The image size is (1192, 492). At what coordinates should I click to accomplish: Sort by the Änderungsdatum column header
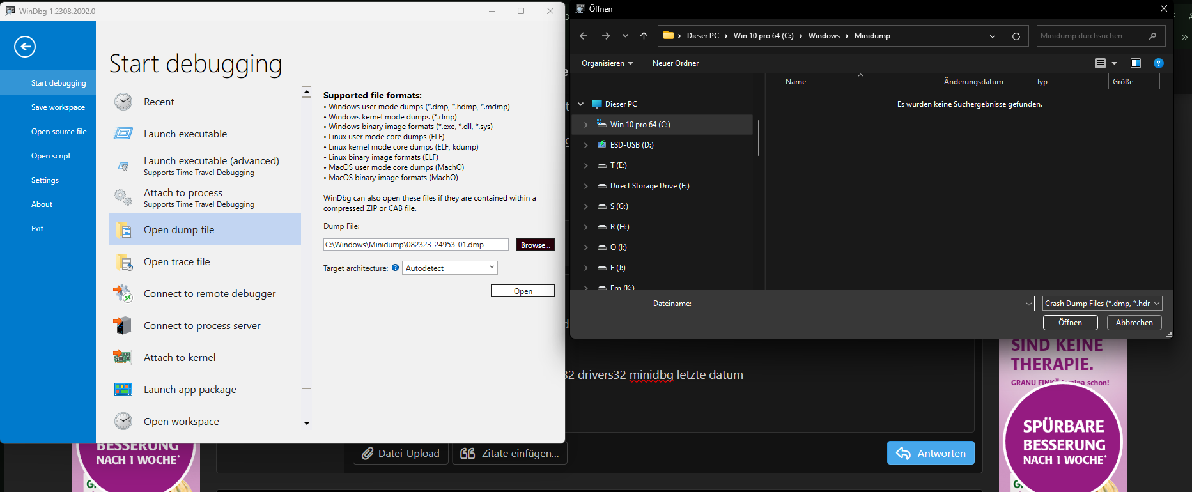[986, 82]
